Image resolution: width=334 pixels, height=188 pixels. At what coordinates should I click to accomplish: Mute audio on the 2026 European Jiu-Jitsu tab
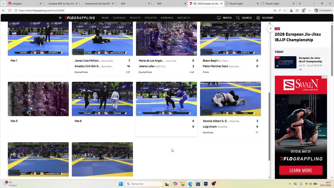point(195,4)
